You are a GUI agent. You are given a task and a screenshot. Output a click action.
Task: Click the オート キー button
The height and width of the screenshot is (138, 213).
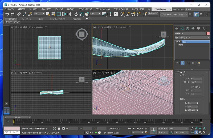[x=163, y=128]
